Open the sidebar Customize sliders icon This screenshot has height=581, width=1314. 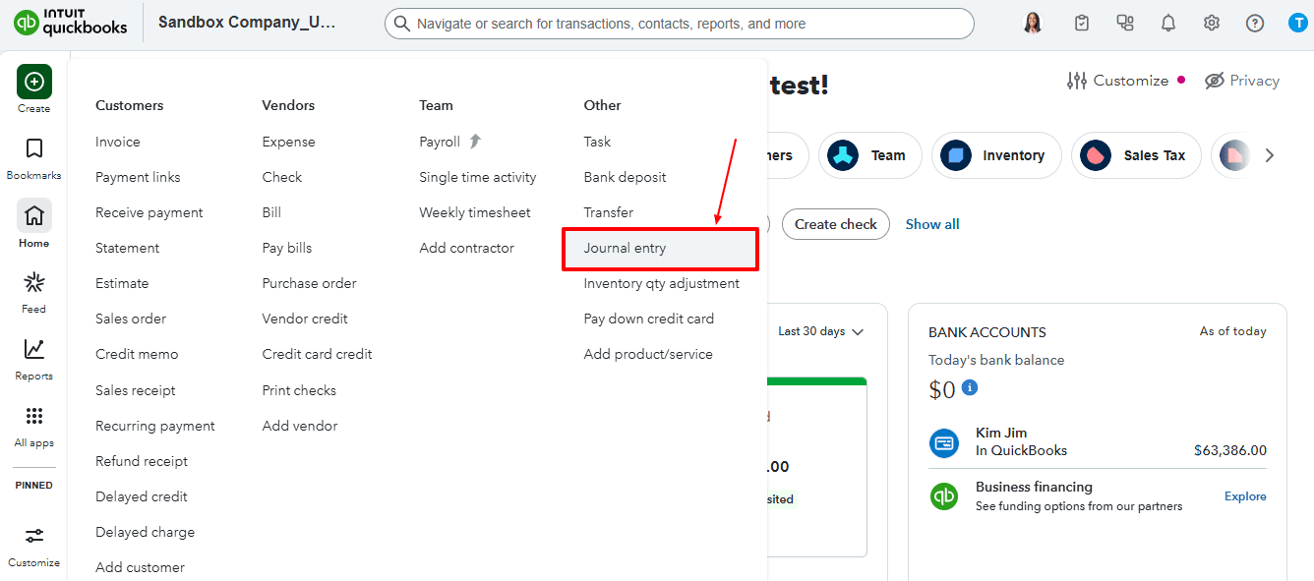tap(34, 536)
